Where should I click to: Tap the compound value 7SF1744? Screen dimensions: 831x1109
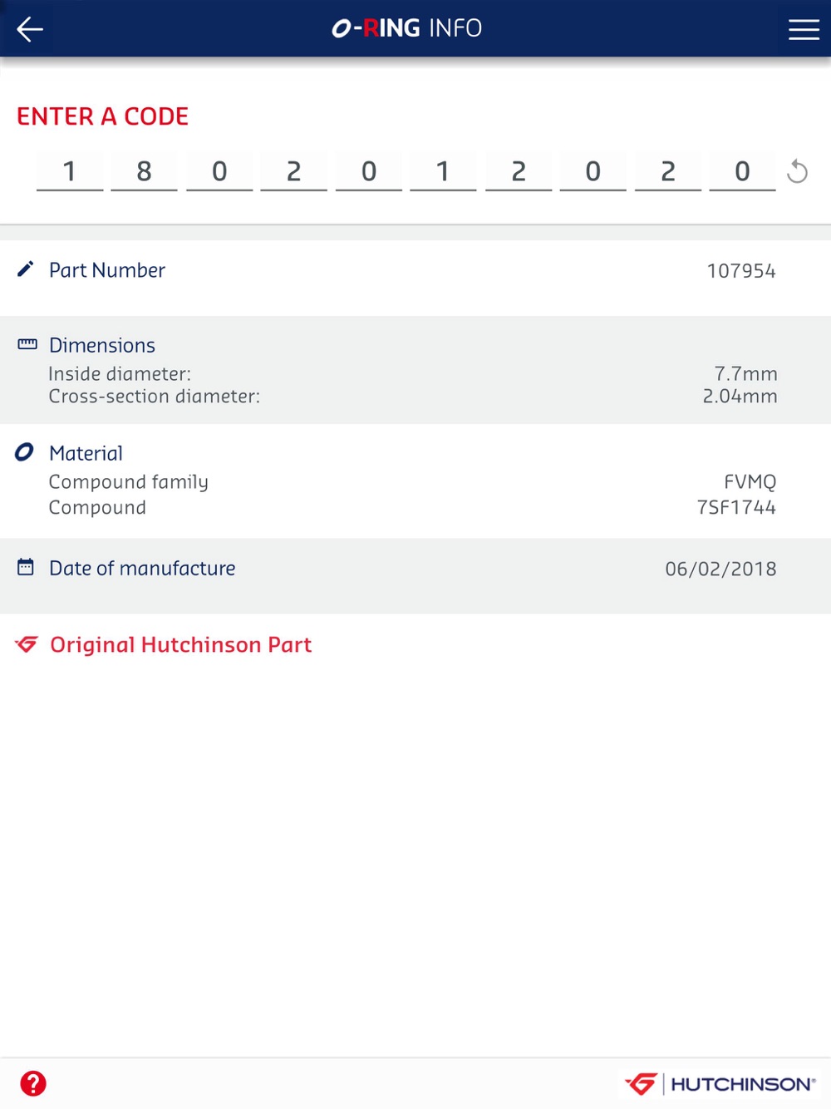coord(736,507)
